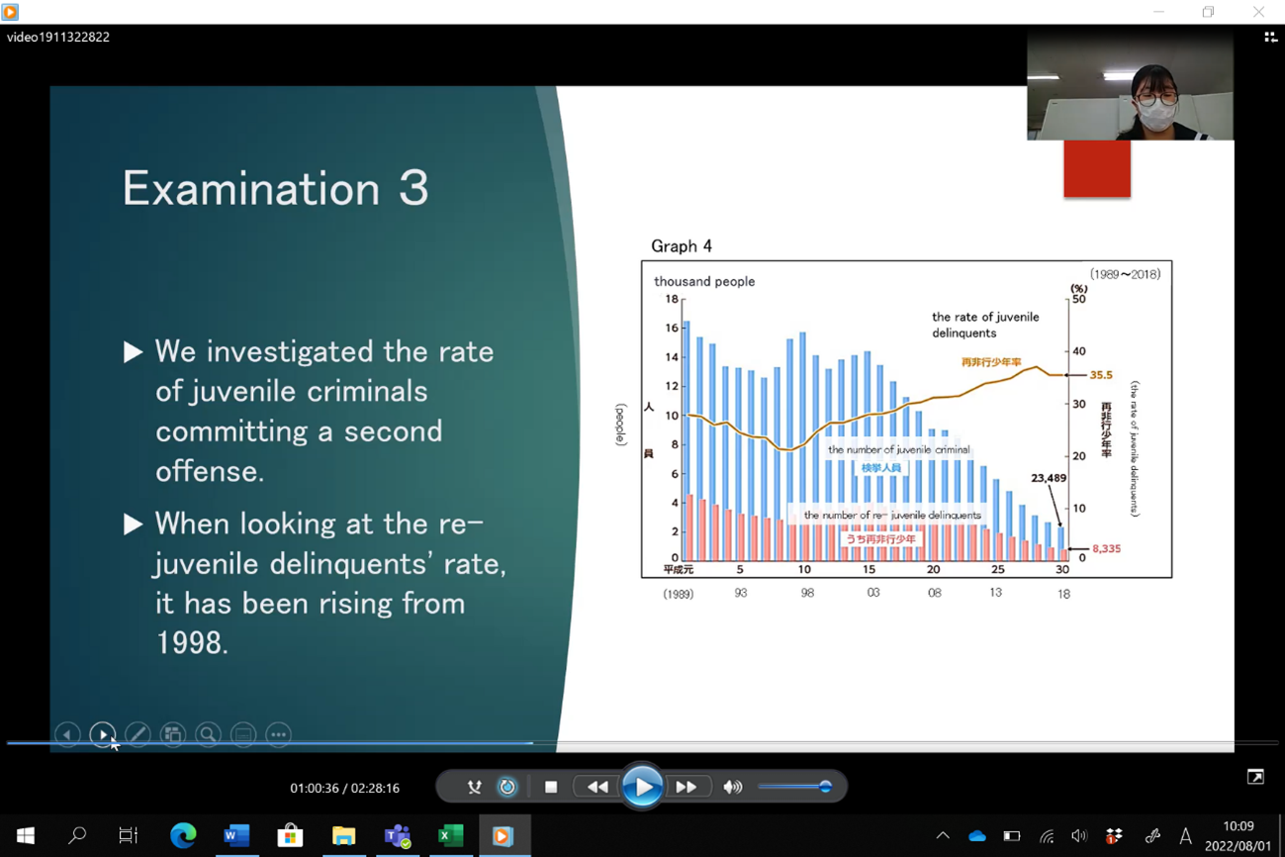Click the slideshow subtitles icon

point(243,734)
